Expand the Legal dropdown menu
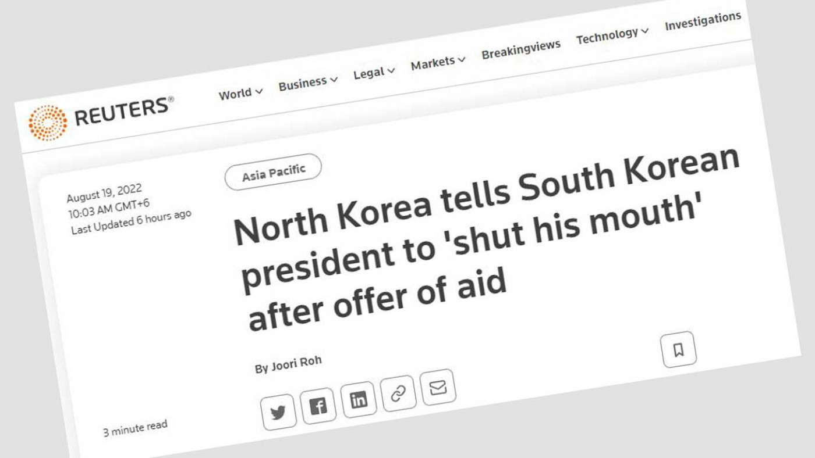Image resolution: width=815 pixels, height=458 pixels. coord(374,73)
